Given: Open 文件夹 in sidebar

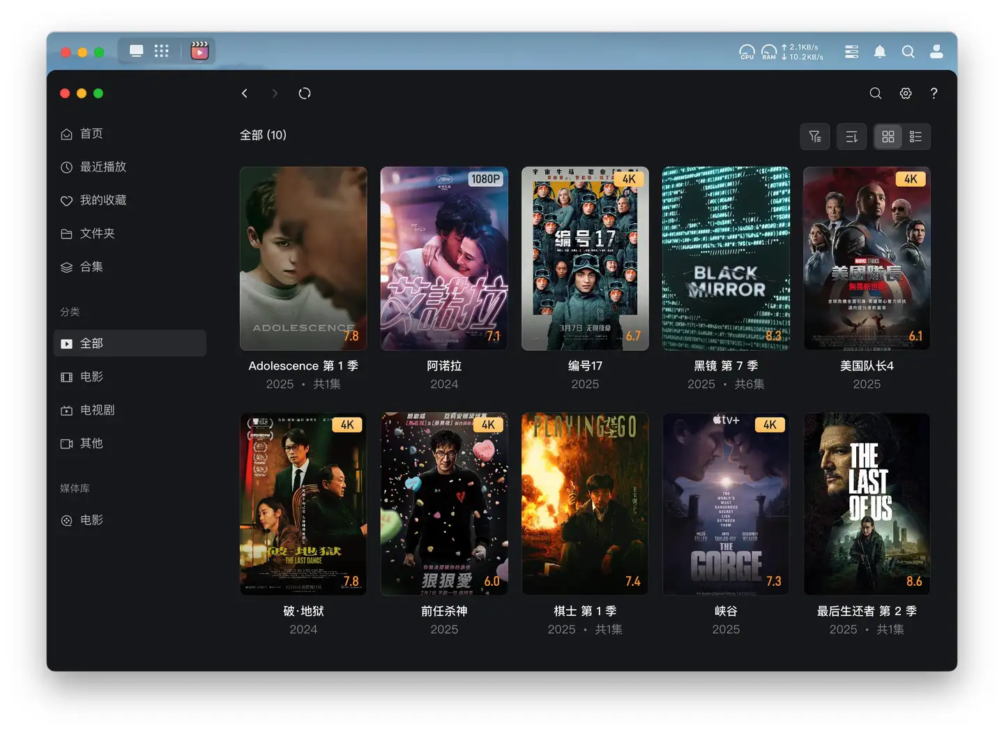Looking at the screenshot, I should 130,234.
